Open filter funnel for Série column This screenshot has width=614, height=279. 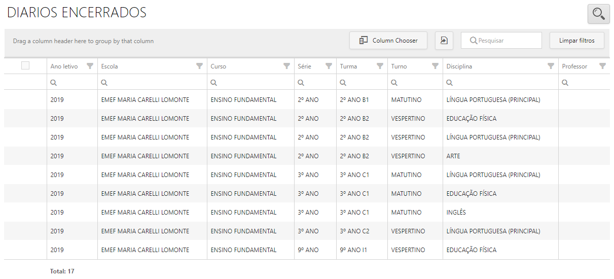click(x=329, y=66)
